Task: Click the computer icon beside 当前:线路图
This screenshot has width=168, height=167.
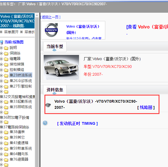Action: pyautogui.click(x=2, y=42)
